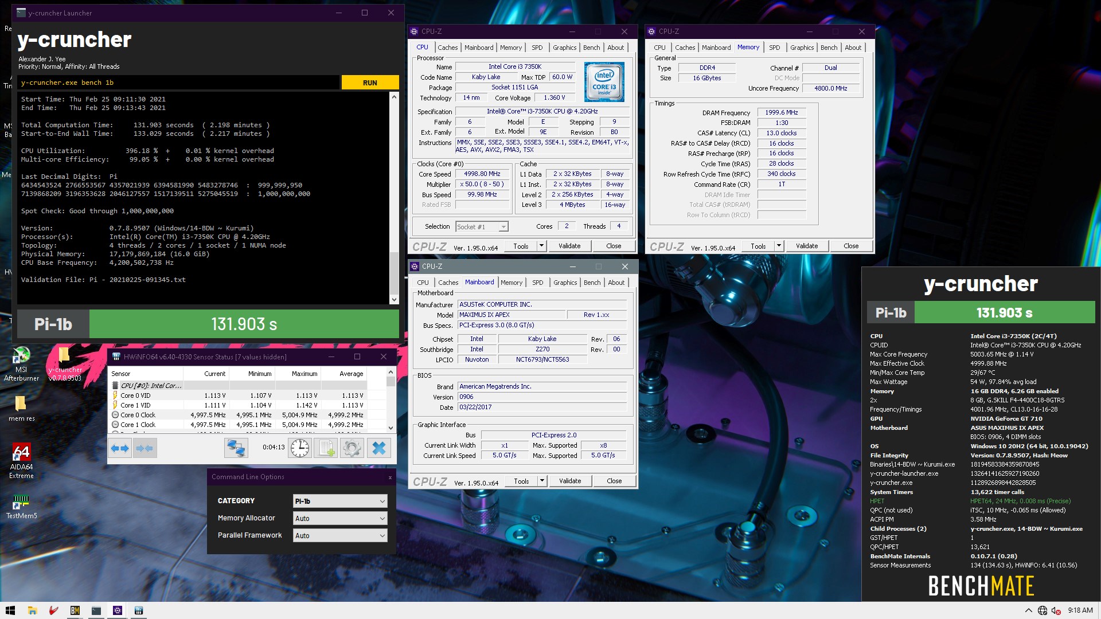Open HWiNFO remote network monitoring icon
Screen dimensions: 1101x619
(236, 448)
